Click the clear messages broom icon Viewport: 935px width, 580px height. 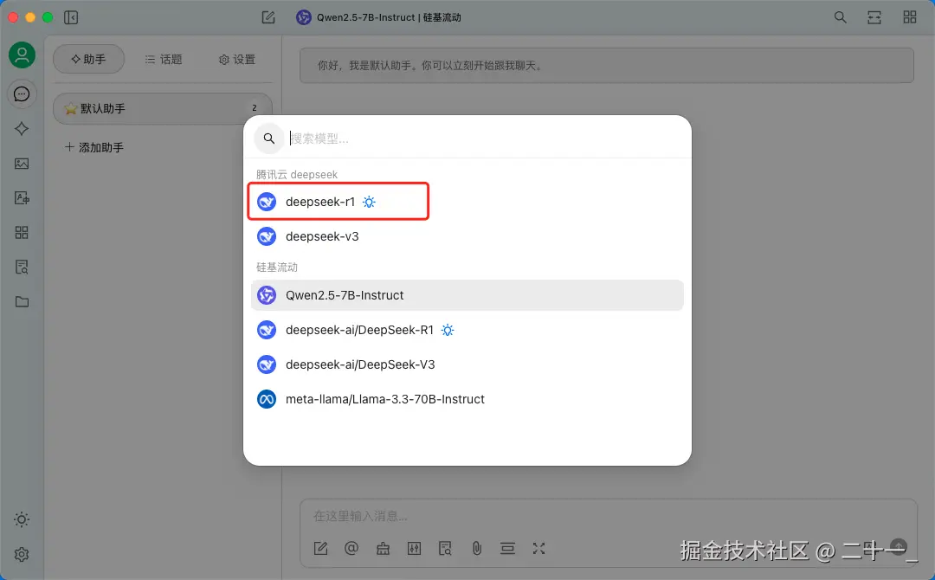[383, 549]
